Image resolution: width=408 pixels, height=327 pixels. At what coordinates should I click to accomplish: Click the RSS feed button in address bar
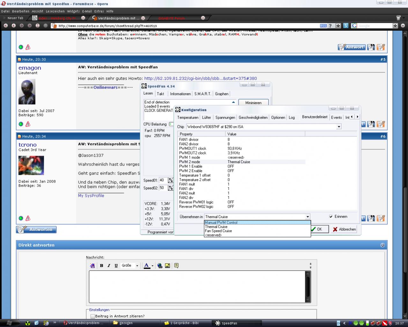pyautogui.click(x=323, y=26)
